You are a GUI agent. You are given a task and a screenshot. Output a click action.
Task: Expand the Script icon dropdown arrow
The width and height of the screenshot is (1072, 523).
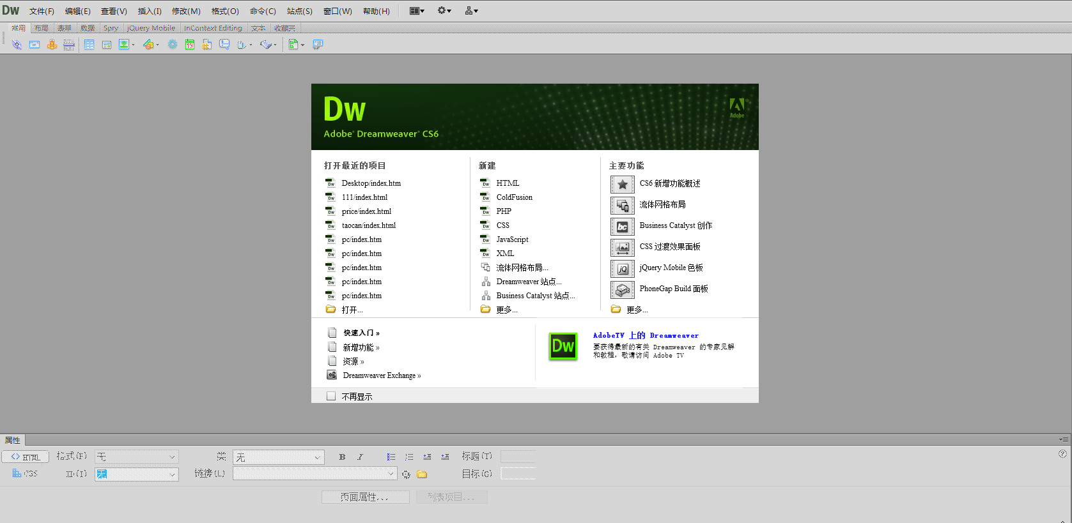[x=275, y=45]
